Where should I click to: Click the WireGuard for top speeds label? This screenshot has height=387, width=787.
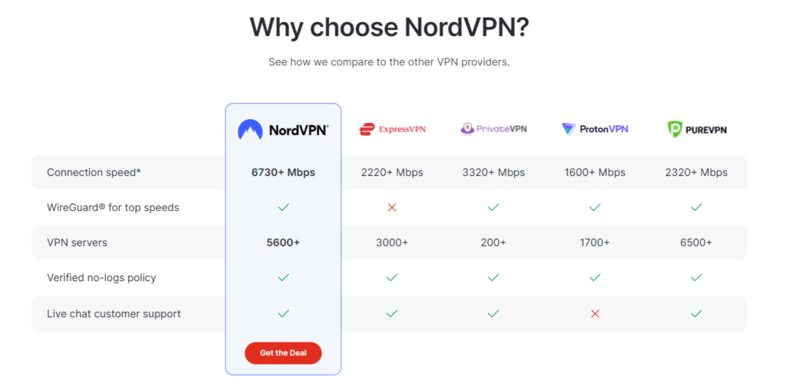point(113,207)
